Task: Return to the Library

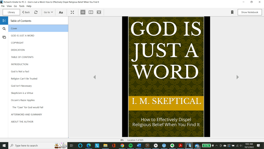Action: point(11,12)
